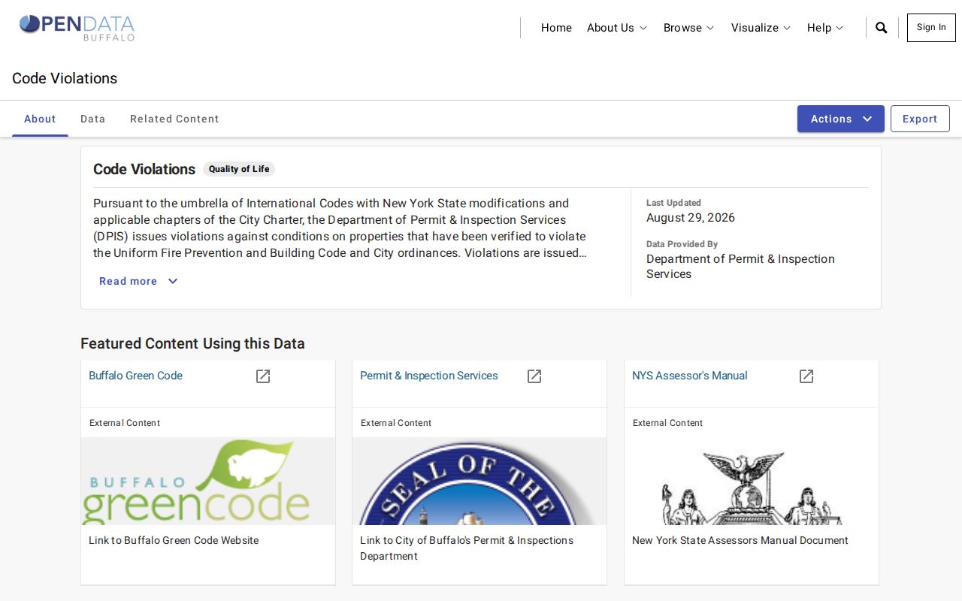Click the Buffalo Green Code logo thumbnail
Image resolution: width=962 pixels, height=601 pixels.
point(208,482)
